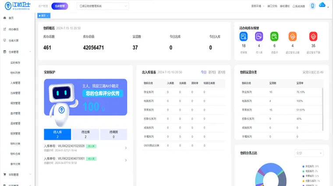
Task: Open the 首页 home icon in sidebar
Action: pyautogui.click(x=5, y=18)
